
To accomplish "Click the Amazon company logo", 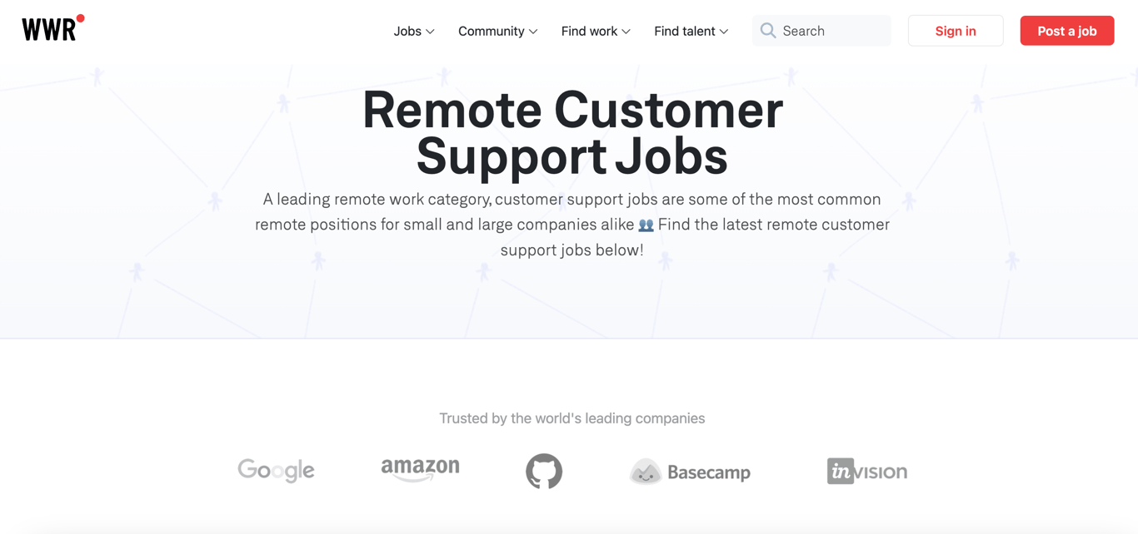I will [420, 470].
